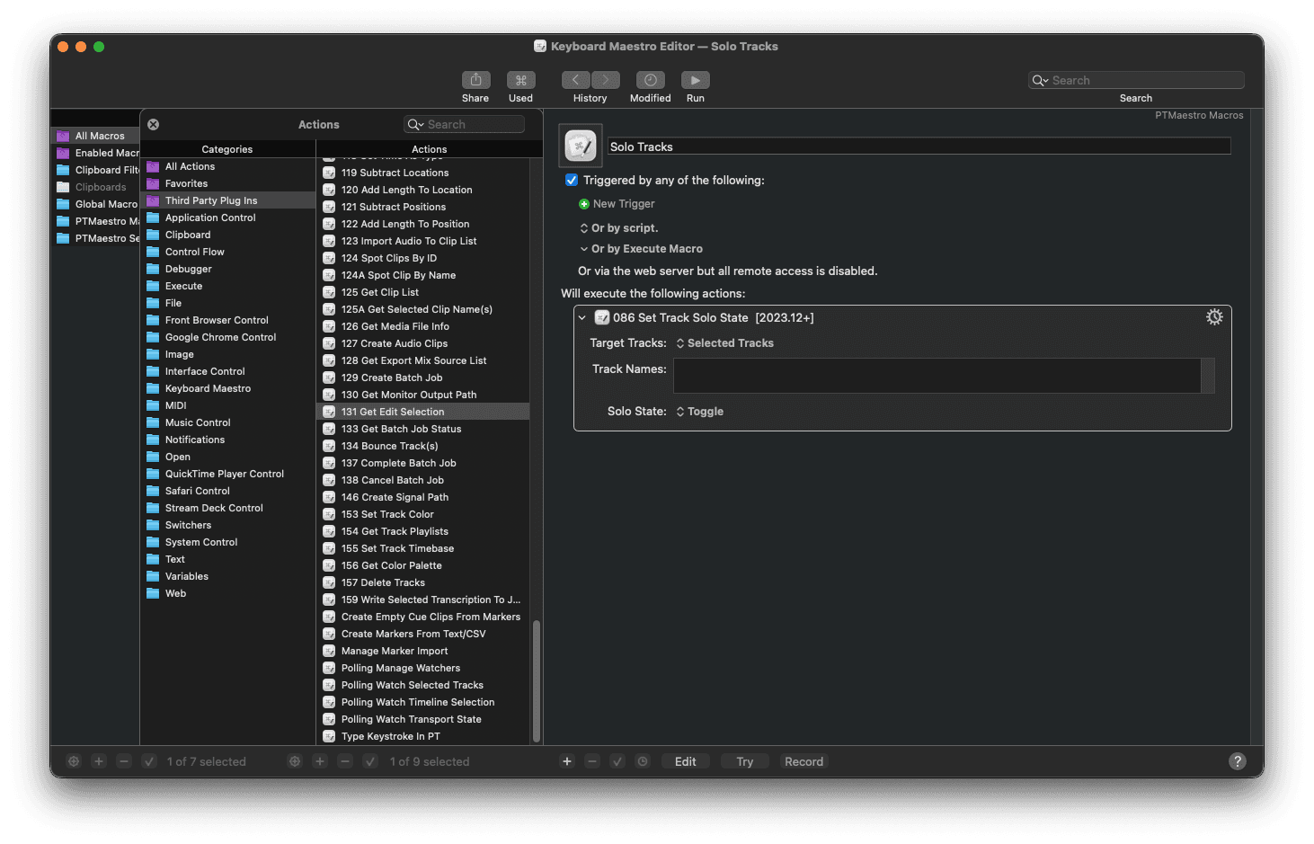Select the Keyboard Maestro category
This screenshot has height=844, width=1314.
click(227, 388)
